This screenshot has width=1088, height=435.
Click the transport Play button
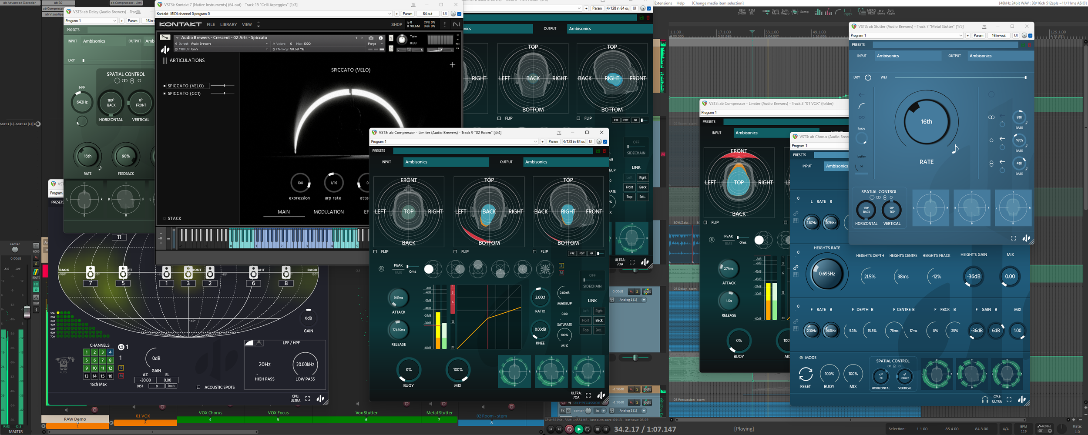[x=579, y=429]
